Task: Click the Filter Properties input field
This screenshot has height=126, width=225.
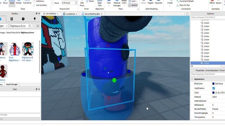Action: click(x=208, y=74)
